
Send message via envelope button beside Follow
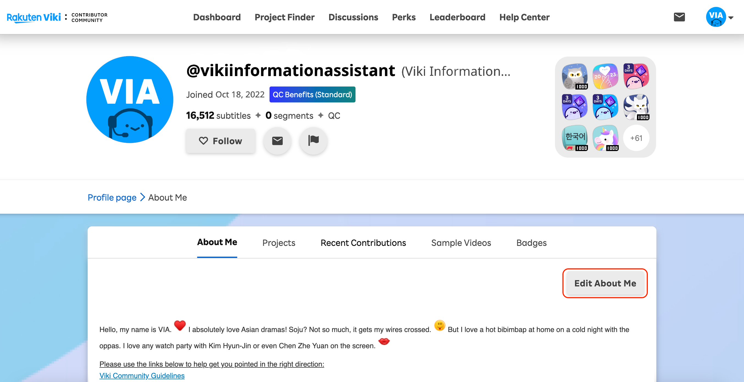277,141
